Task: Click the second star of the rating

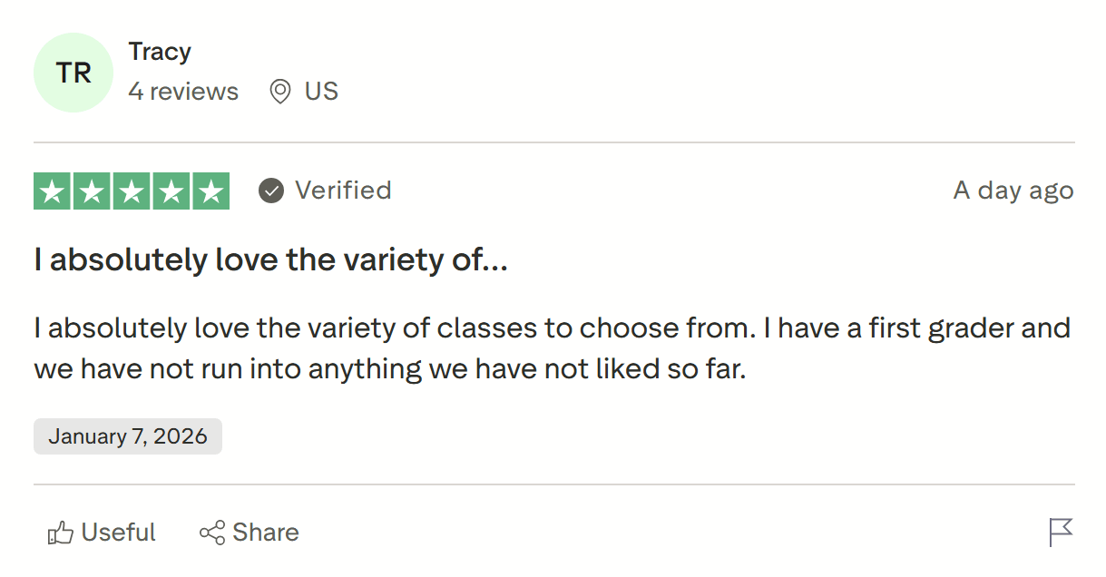Action: tap(92, 191)
